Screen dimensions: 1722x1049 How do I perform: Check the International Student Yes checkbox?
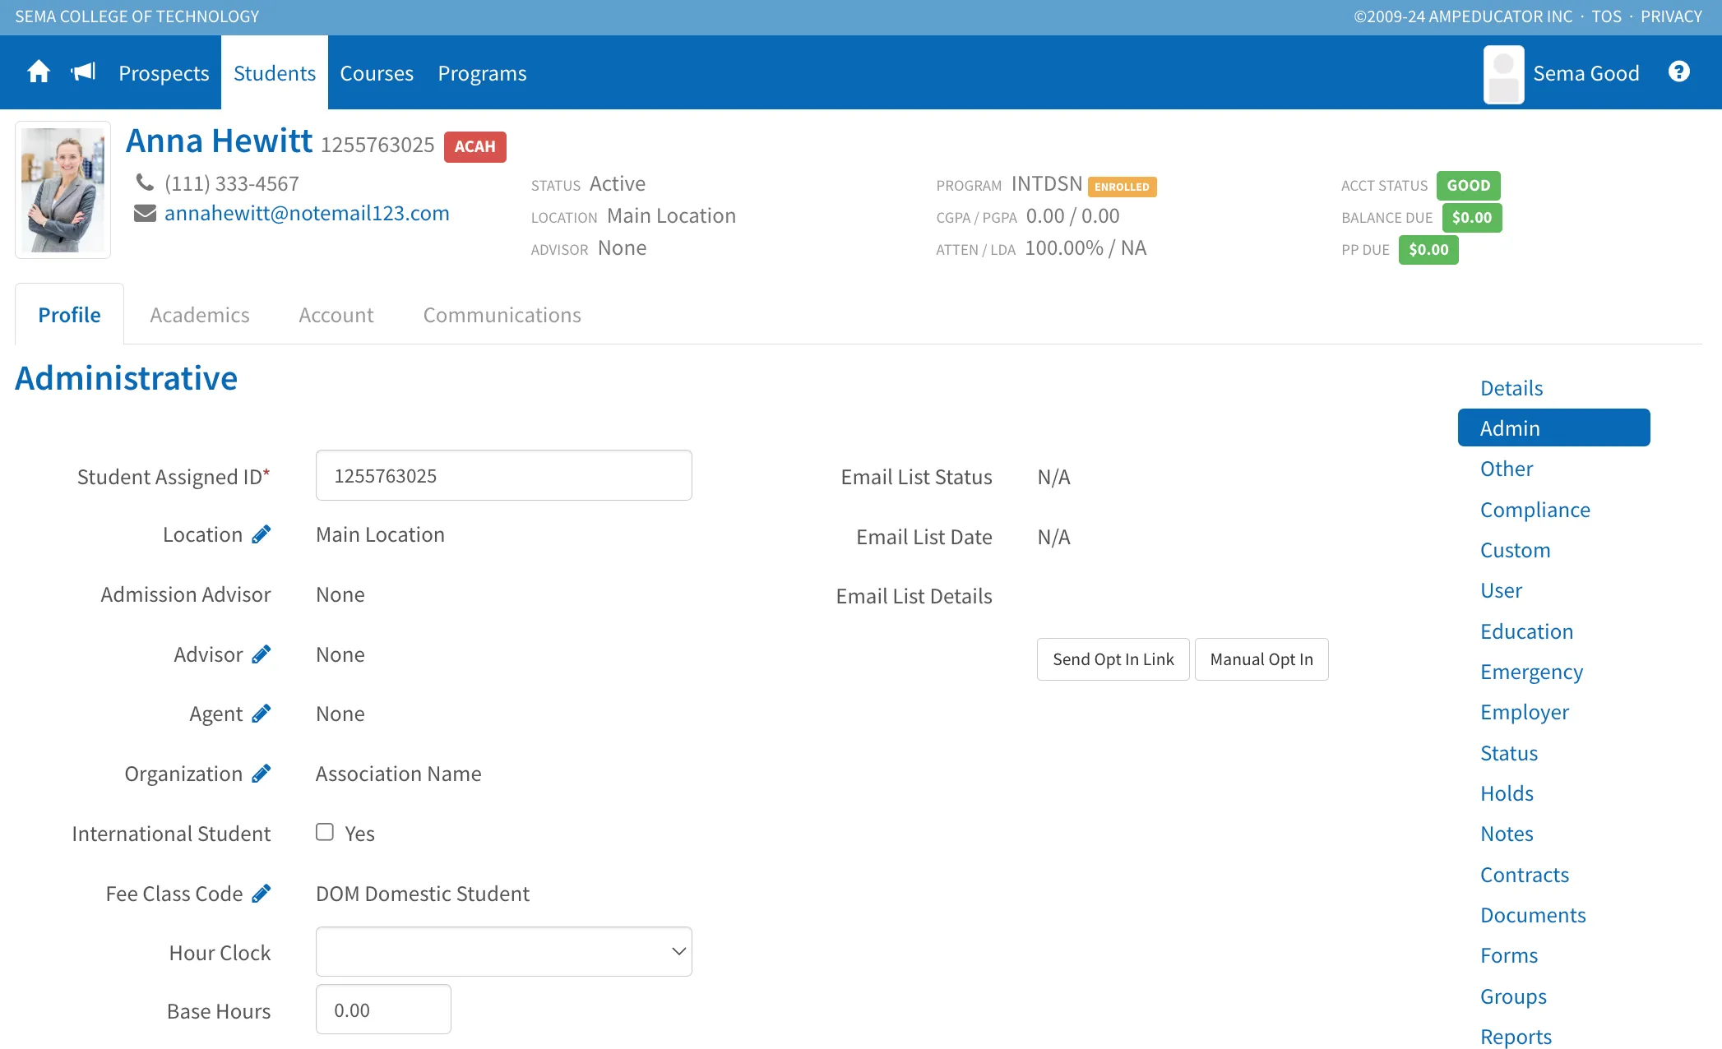[325, 832]
